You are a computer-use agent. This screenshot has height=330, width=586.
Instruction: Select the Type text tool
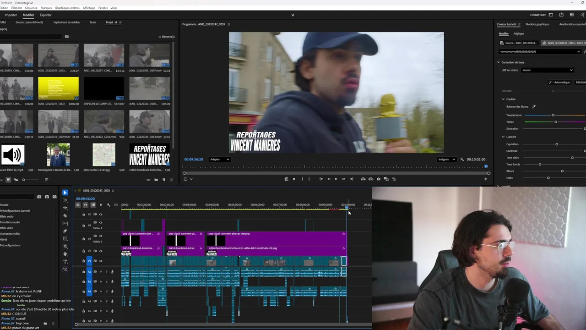tap(65, 262)
